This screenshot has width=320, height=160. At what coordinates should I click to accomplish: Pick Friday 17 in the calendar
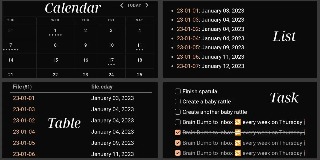pos(111,62)
